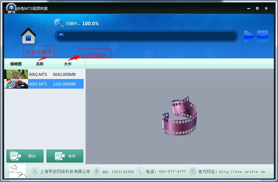Export the video with the 导出 button
278x182 pixels.
click(25, 156)
